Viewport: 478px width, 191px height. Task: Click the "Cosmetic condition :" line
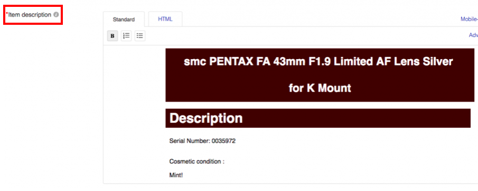coord(197,161)
